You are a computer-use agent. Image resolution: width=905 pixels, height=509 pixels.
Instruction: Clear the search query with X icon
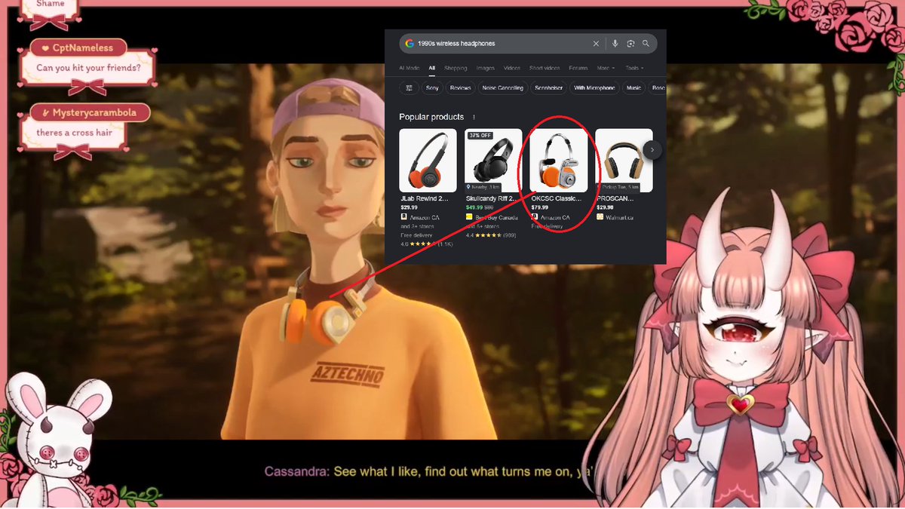tap(596, 44)
